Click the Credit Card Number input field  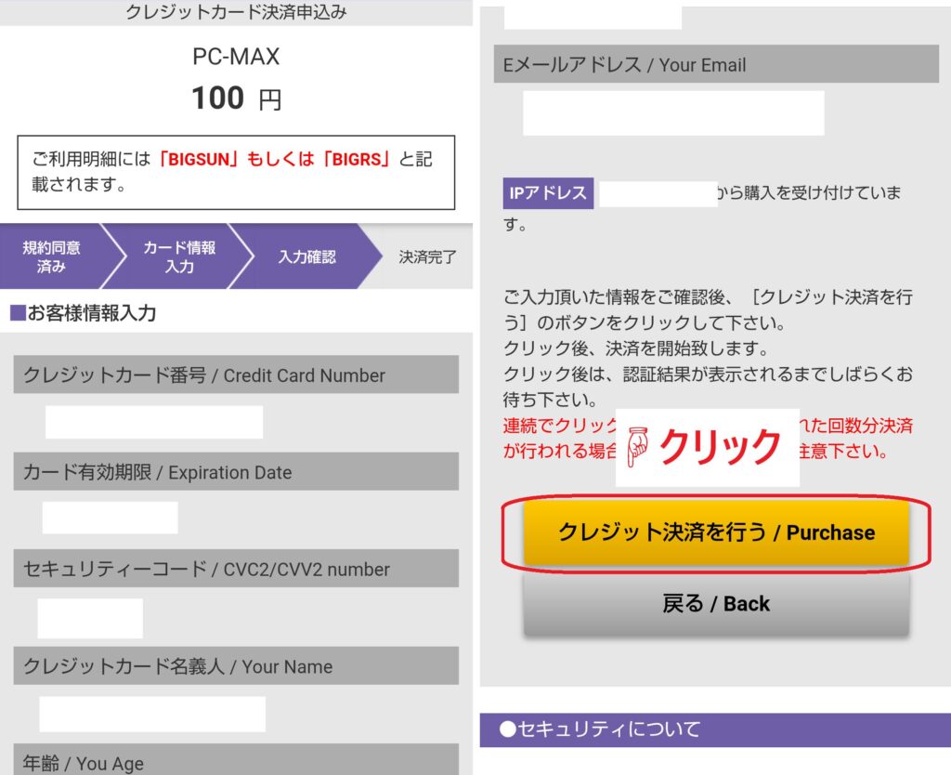[x=154, y=422]
